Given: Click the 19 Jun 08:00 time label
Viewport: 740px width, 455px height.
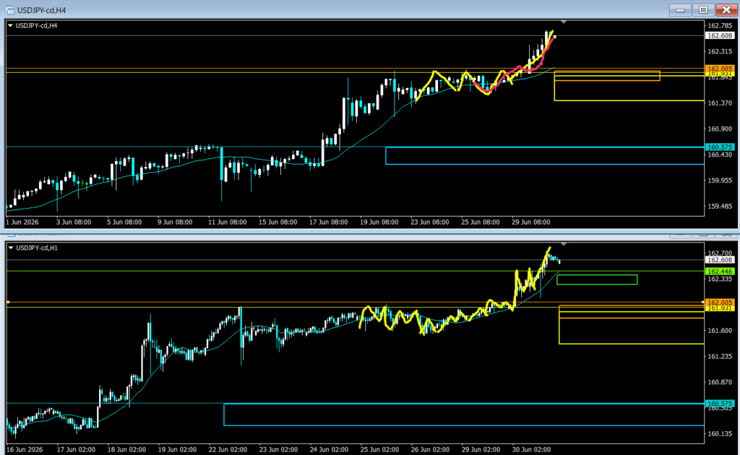Looking at the screenshot, I should point(379,222).
